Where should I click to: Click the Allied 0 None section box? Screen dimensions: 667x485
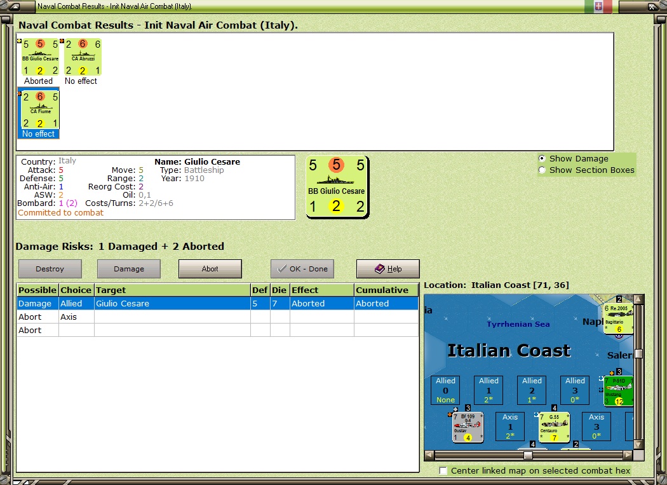point(445,390)
